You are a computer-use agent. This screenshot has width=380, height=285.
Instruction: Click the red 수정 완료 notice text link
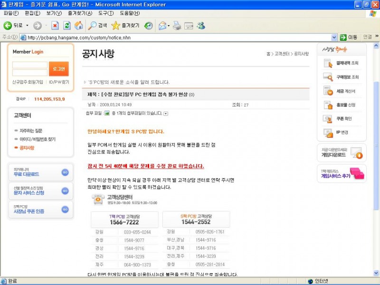(146, 166)
